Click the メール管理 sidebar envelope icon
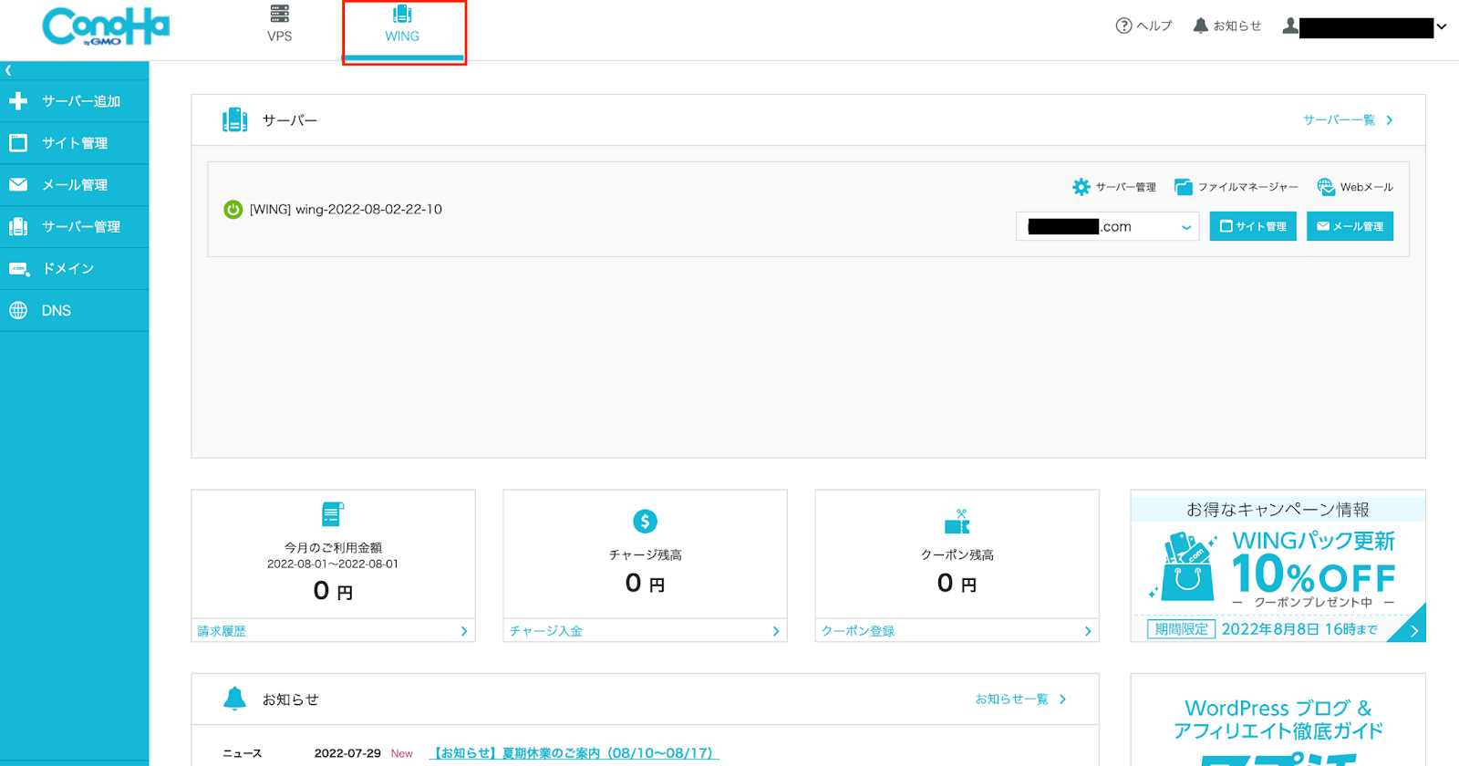This screenshot has width=1459, height=766. point(18,184)
